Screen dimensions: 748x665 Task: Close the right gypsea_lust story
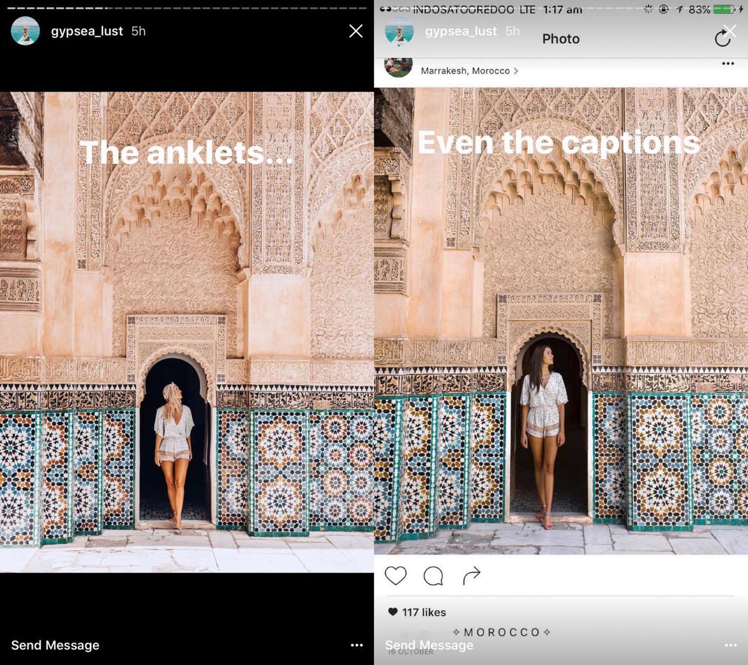[x=729, y=31]
